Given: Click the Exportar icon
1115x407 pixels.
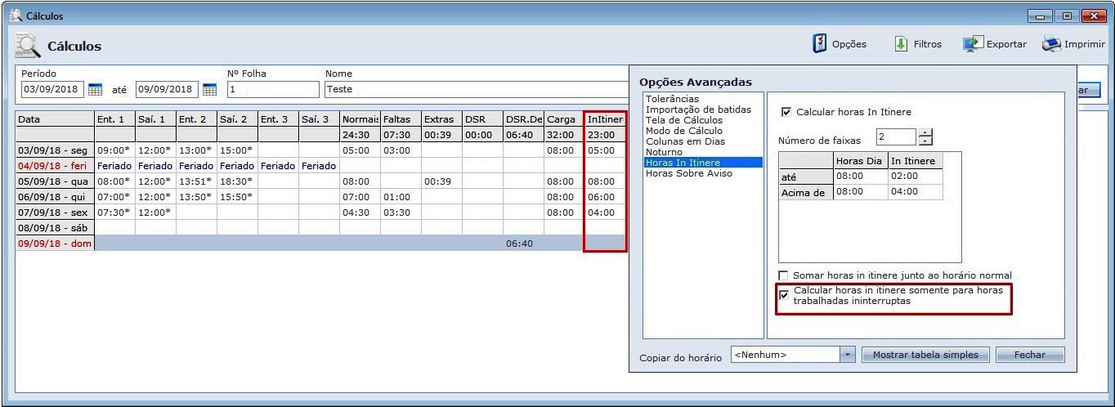Looking at the screenshot, I should pos(972,44).
